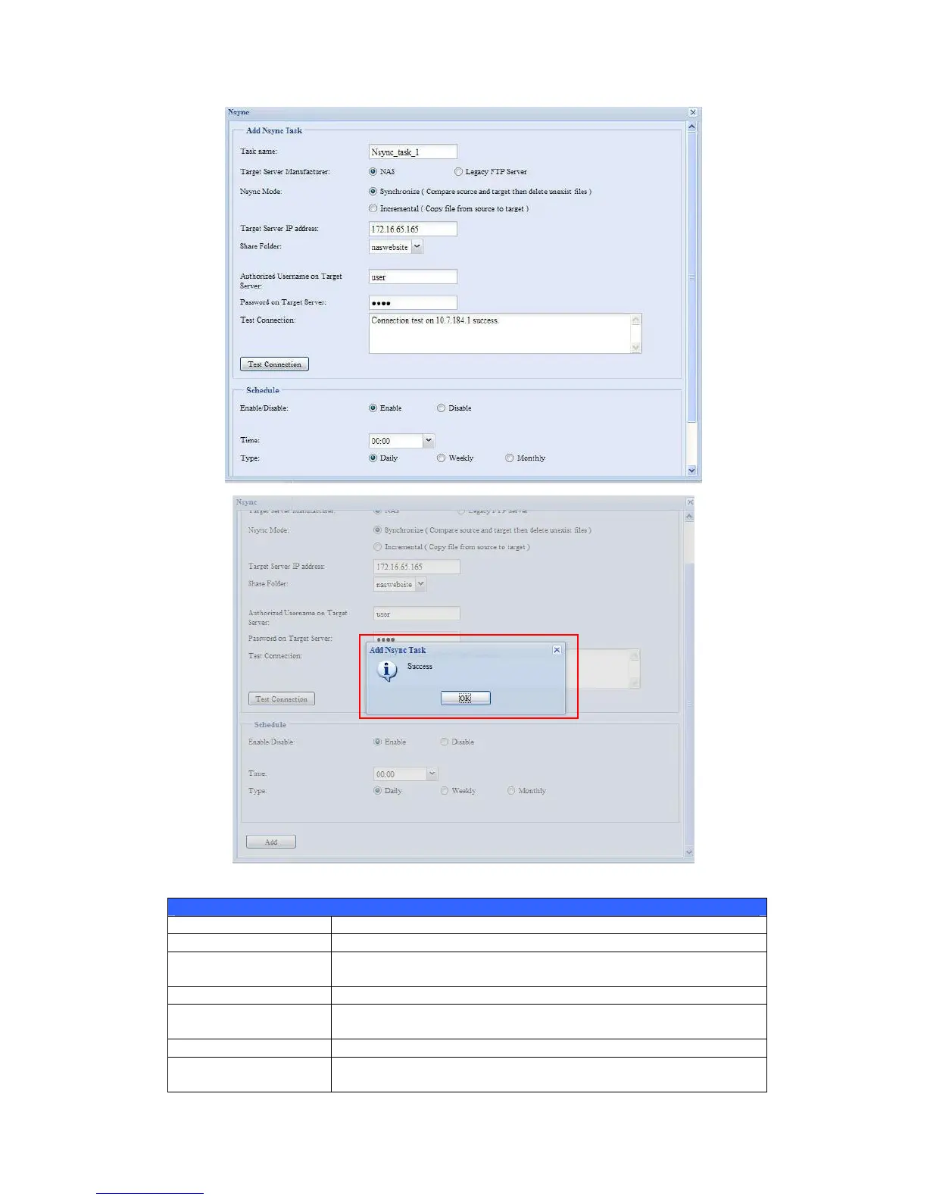Select schedule Disable radio in the undimmed window

click(441, 408)
